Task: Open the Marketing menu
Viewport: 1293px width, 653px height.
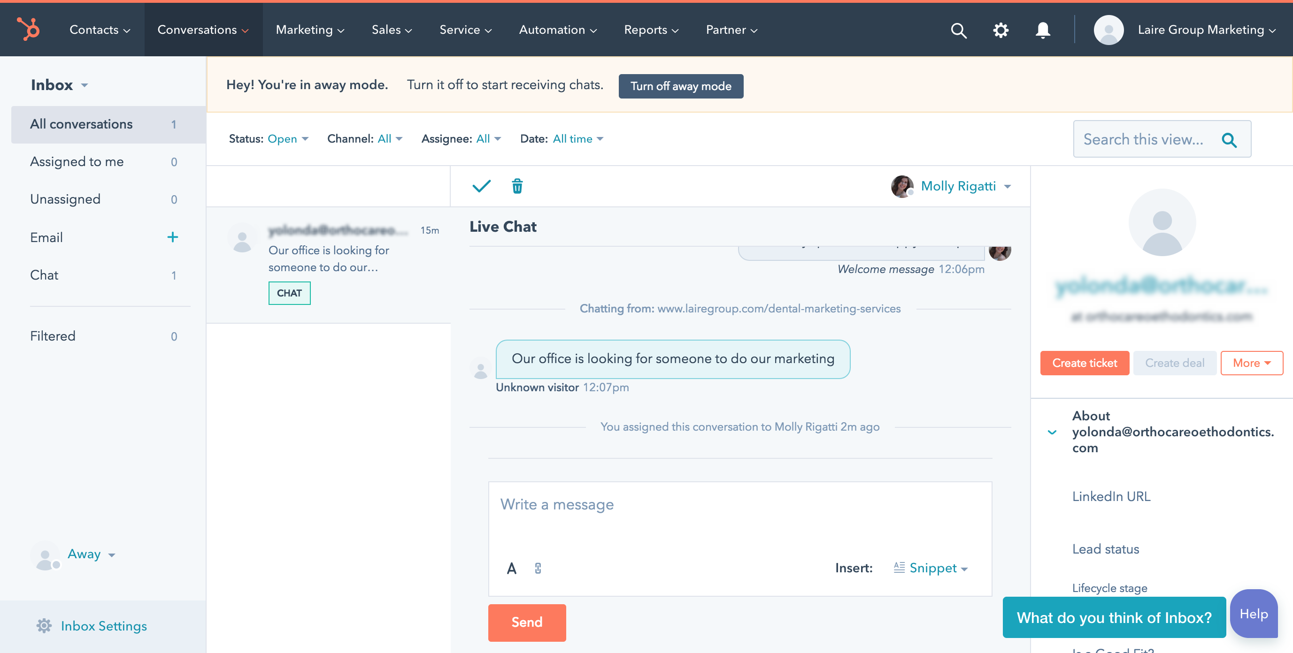Action: [x=310, y=30]
